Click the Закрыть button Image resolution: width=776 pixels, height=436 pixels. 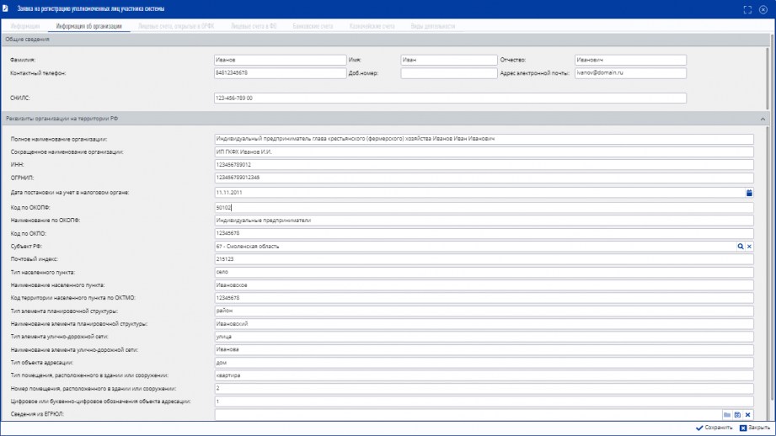[x=755, y=428]
